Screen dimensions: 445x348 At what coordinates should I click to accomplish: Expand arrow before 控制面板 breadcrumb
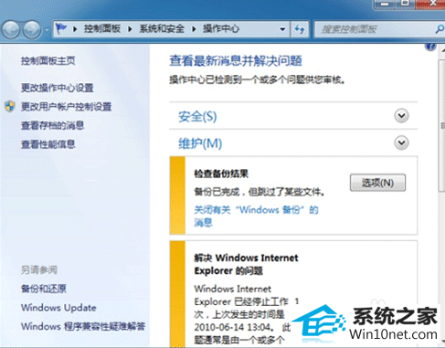[x=75, y=29]
